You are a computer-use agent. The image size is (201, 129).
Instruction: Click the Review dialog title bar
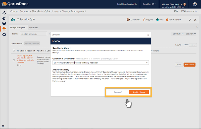[x=101, y=41]
